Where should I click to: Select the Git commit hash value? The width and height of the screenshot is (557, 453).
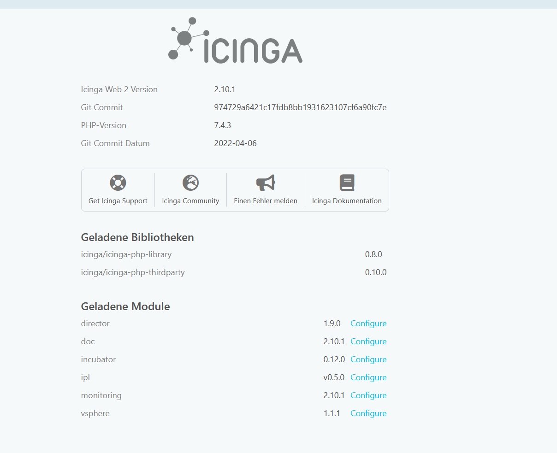click(x=300, y=107)
